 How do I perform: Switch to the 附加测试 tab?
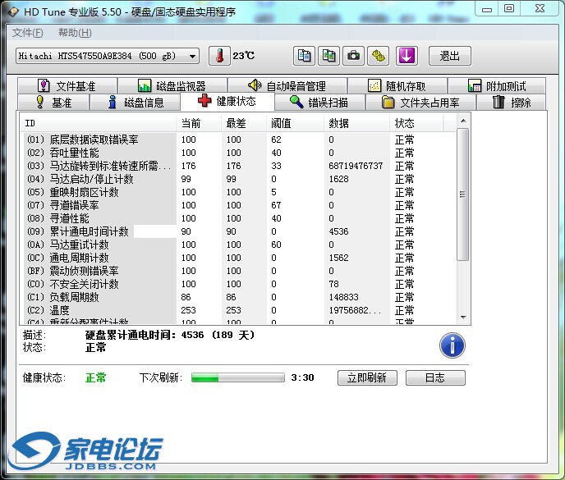pos(497,85)
